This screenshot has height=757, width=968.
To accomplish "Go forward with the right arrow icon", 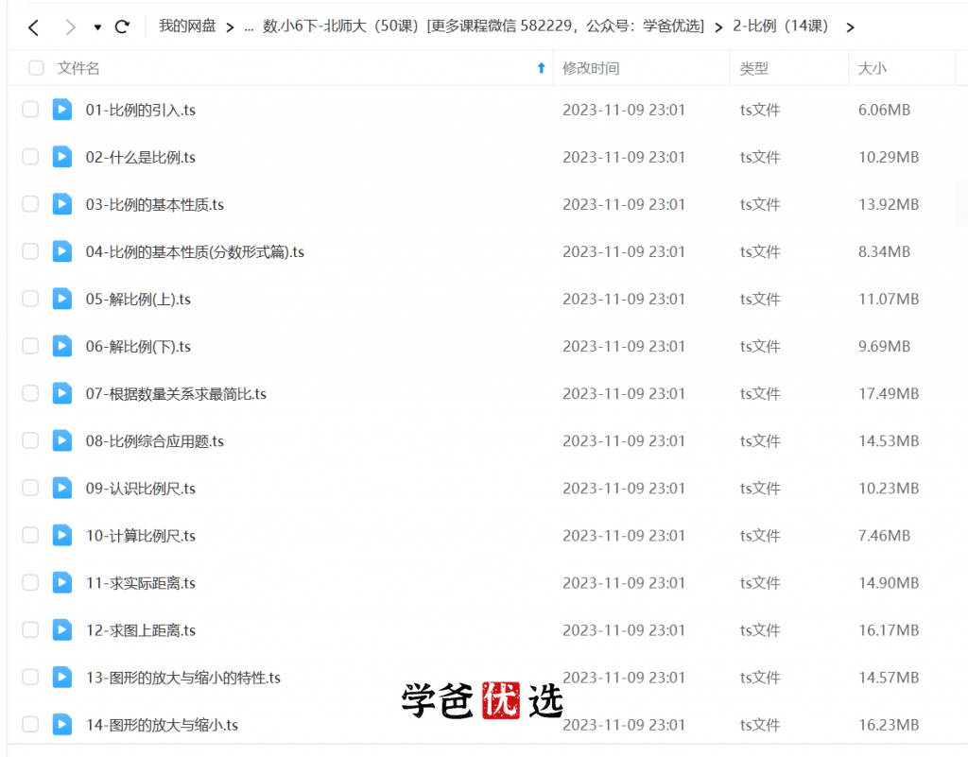I will pyautogui.click(x=70, y=27).
